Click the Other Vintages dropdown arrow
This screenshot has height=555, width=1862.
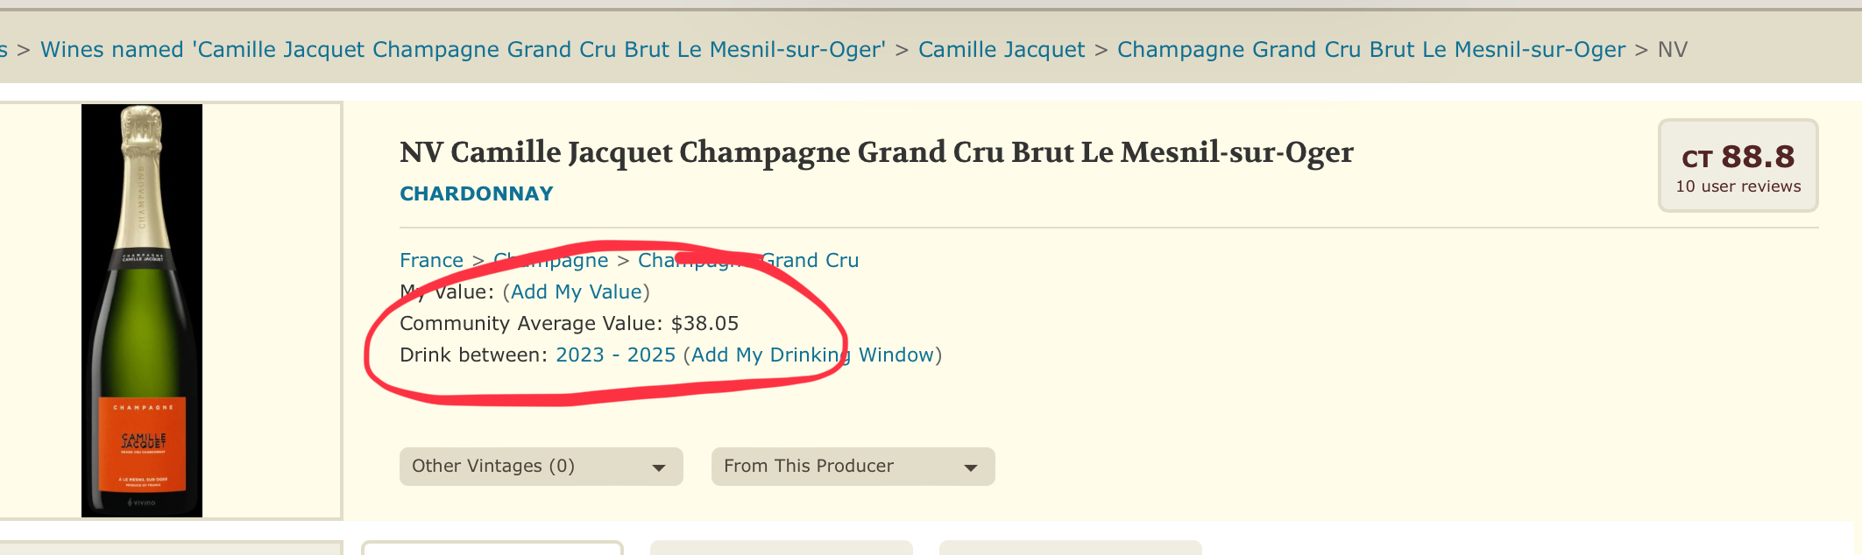pyautogui.click(x=659, y=467)
